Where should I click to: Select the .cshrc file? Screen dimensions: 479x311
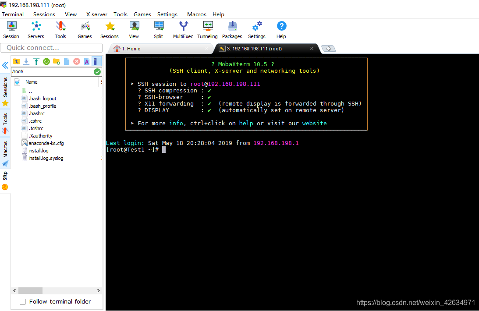32,121
